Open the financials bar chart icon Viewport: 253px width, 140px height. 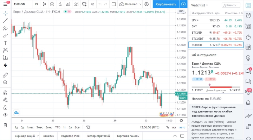(x=68, y=4)
